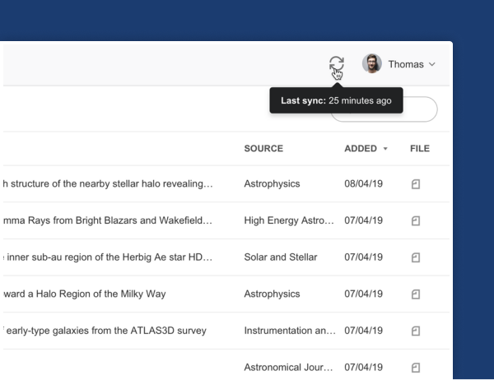
Task: Open file for the stellar halo paper
Action: tap(416, 183)
